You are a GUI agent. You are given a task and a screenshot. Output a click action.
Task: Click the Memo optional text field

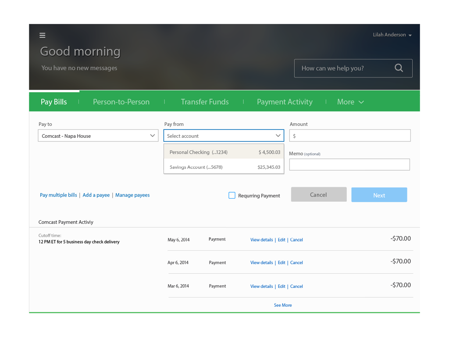coord(349,165)
